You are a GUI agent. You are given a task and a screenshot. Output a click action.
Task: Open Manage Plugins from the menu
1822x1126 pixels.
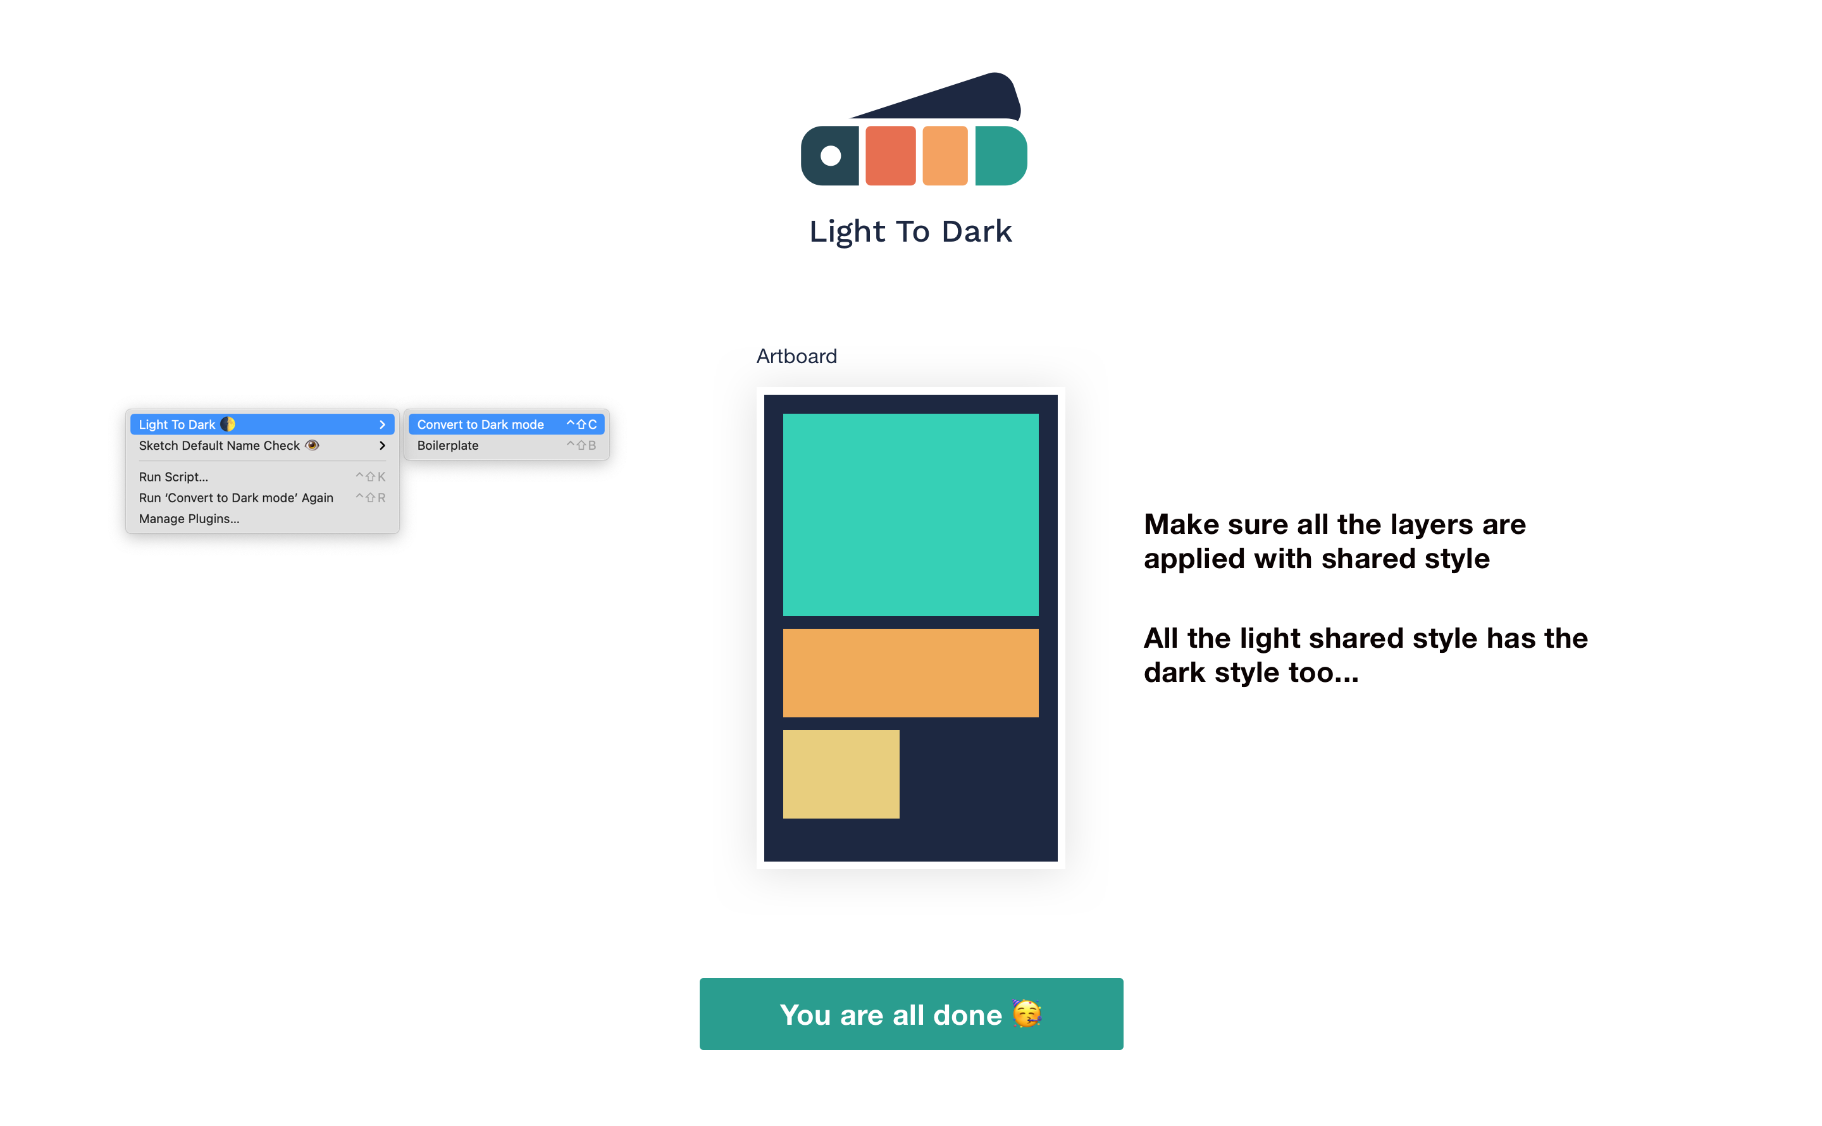[189, 518]
